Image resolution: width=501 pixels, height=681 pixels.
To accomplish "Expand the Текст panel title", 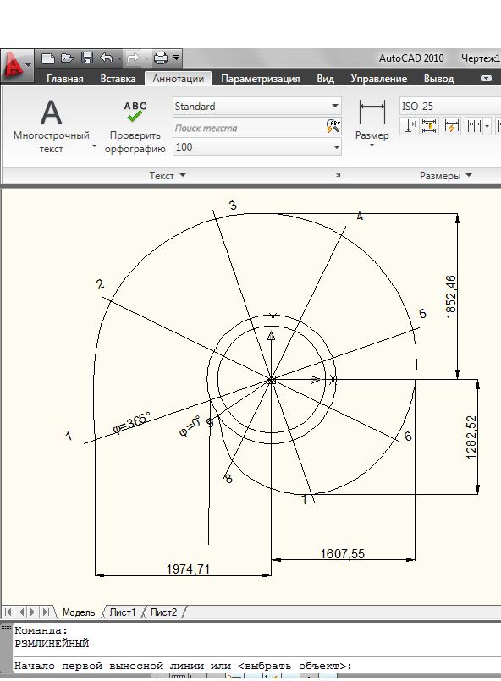I will click(x=168, y=175).
